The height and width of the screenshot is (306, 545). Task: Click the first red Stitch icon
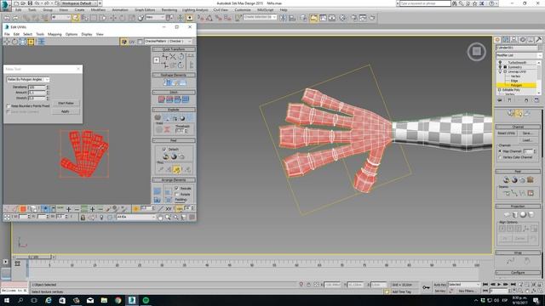click(x=162, y=100)
